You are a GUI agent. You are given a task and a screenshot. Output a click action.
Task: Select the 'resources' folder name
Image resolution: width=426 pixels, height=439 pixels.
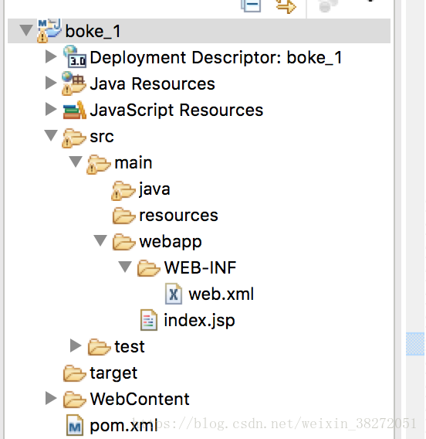[178, 216]
